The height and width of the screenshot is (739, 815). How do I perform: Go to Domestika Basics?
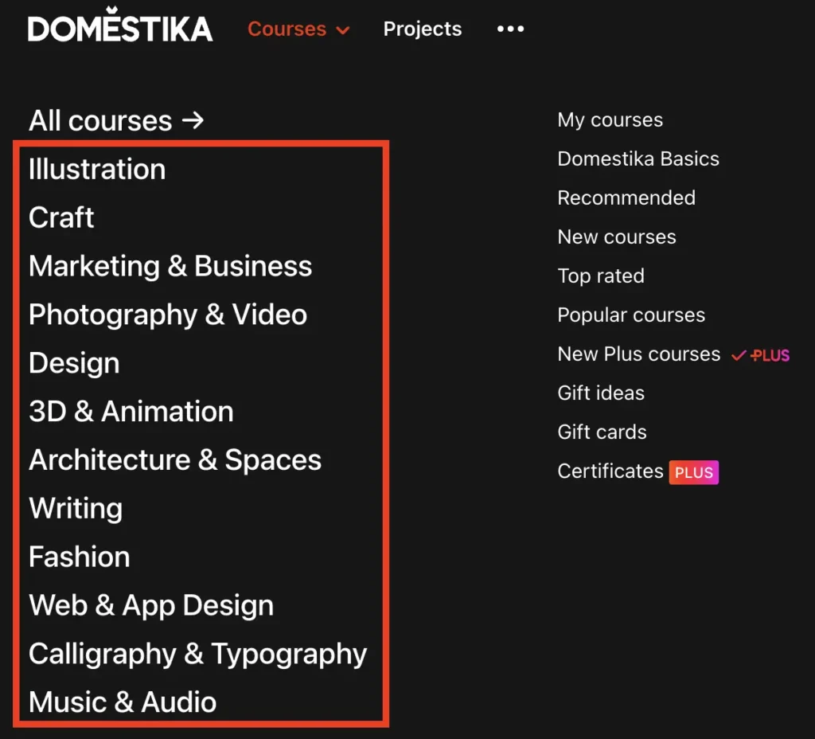click(638, 159)
